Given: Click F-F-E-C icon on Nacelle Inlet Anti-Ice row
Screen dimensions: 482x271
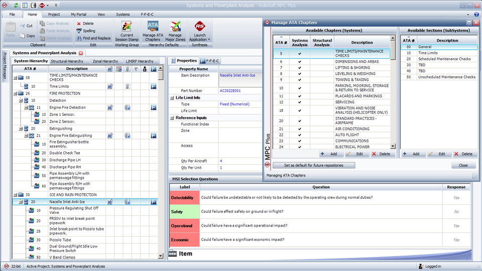Looking at the screenshot, I should (x=154, y=202).
